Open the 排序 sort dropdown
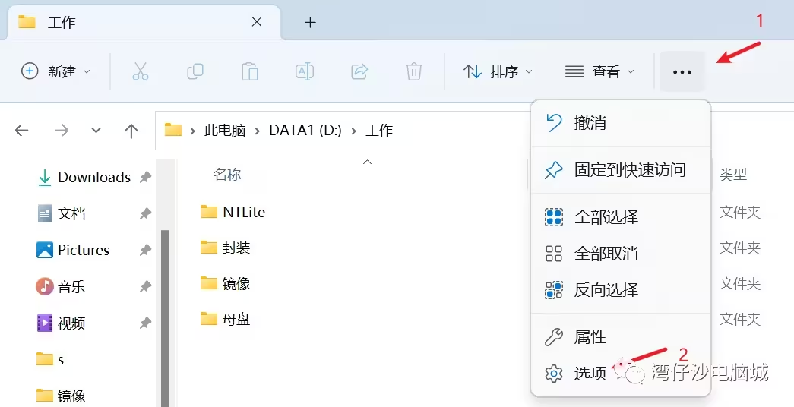Screen dimensions: 794x407 (498, 71)
